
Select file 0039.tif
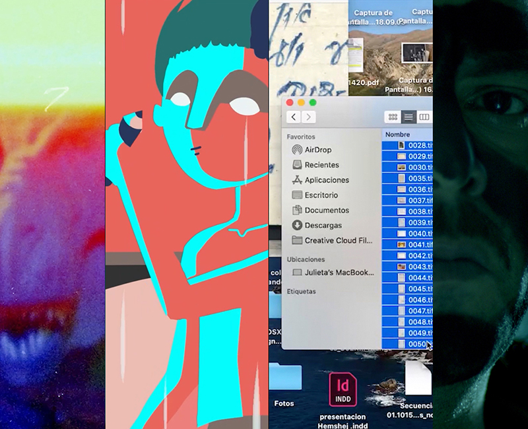[x=407, y=222]
